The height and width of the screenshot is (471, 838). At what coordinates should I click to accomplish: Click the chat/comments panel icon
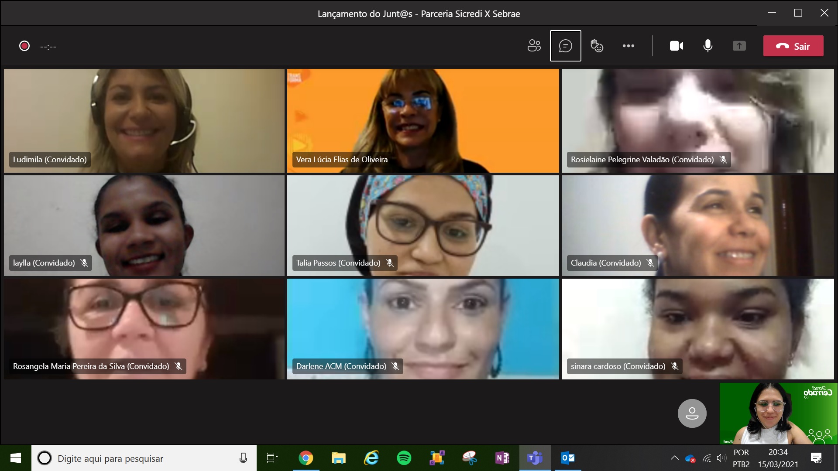pos(565,46)
